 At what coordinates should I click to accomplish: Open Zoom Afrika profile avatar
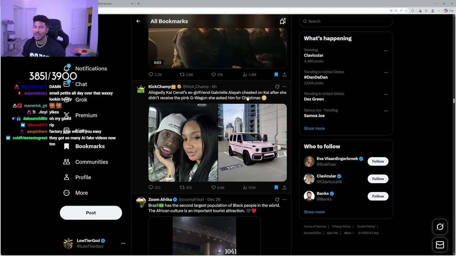[141, 202]
